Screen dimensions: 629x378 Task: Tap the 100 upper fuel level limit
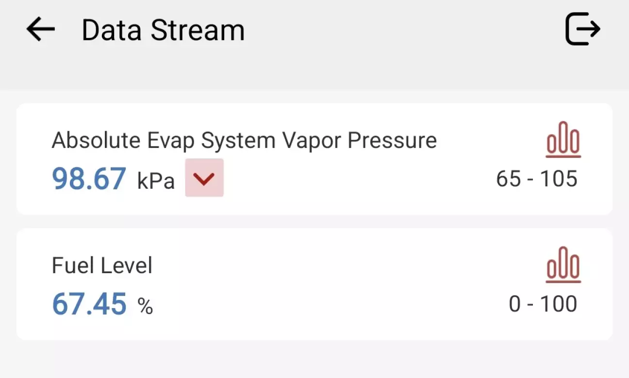point(559,304)
